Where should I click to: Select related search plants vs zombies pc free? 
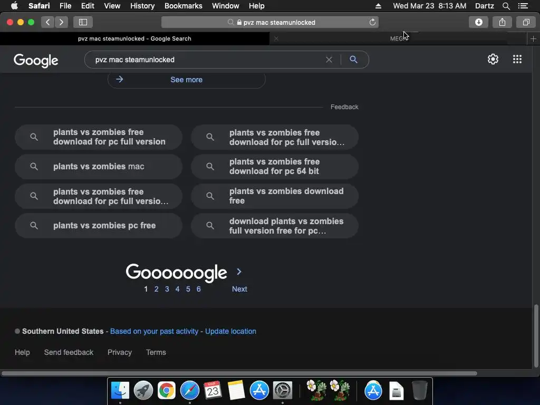99,226
